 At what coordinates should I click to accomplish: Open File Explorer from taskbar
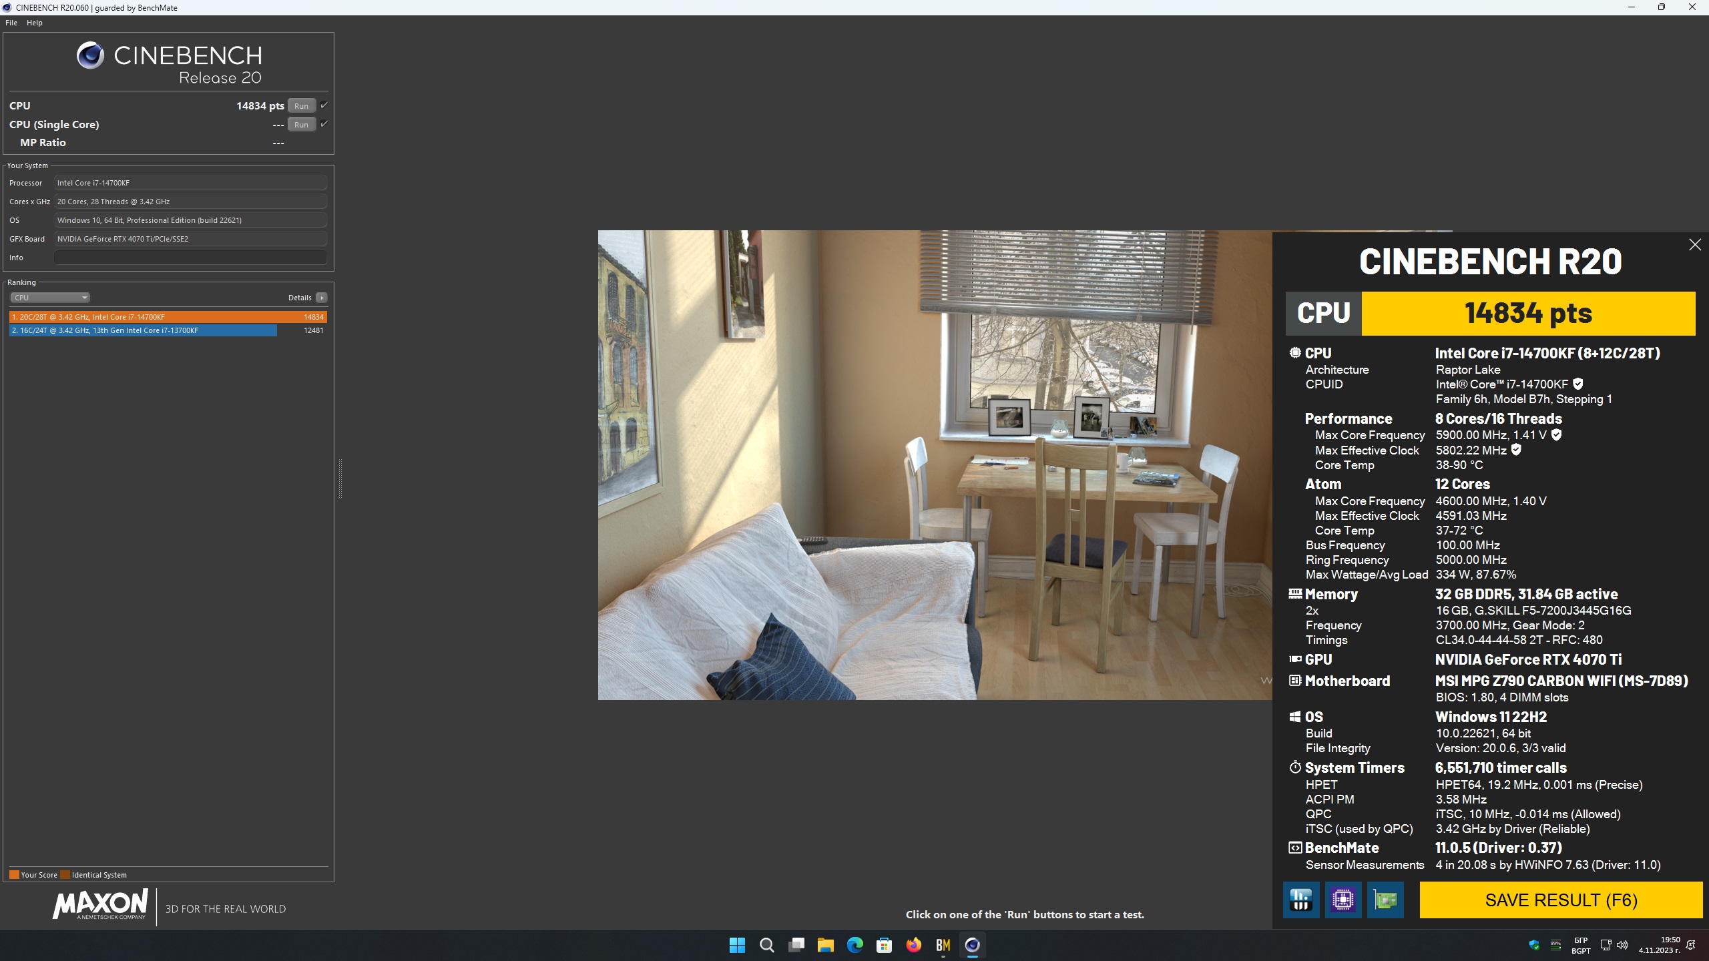[x=825, y=945]
